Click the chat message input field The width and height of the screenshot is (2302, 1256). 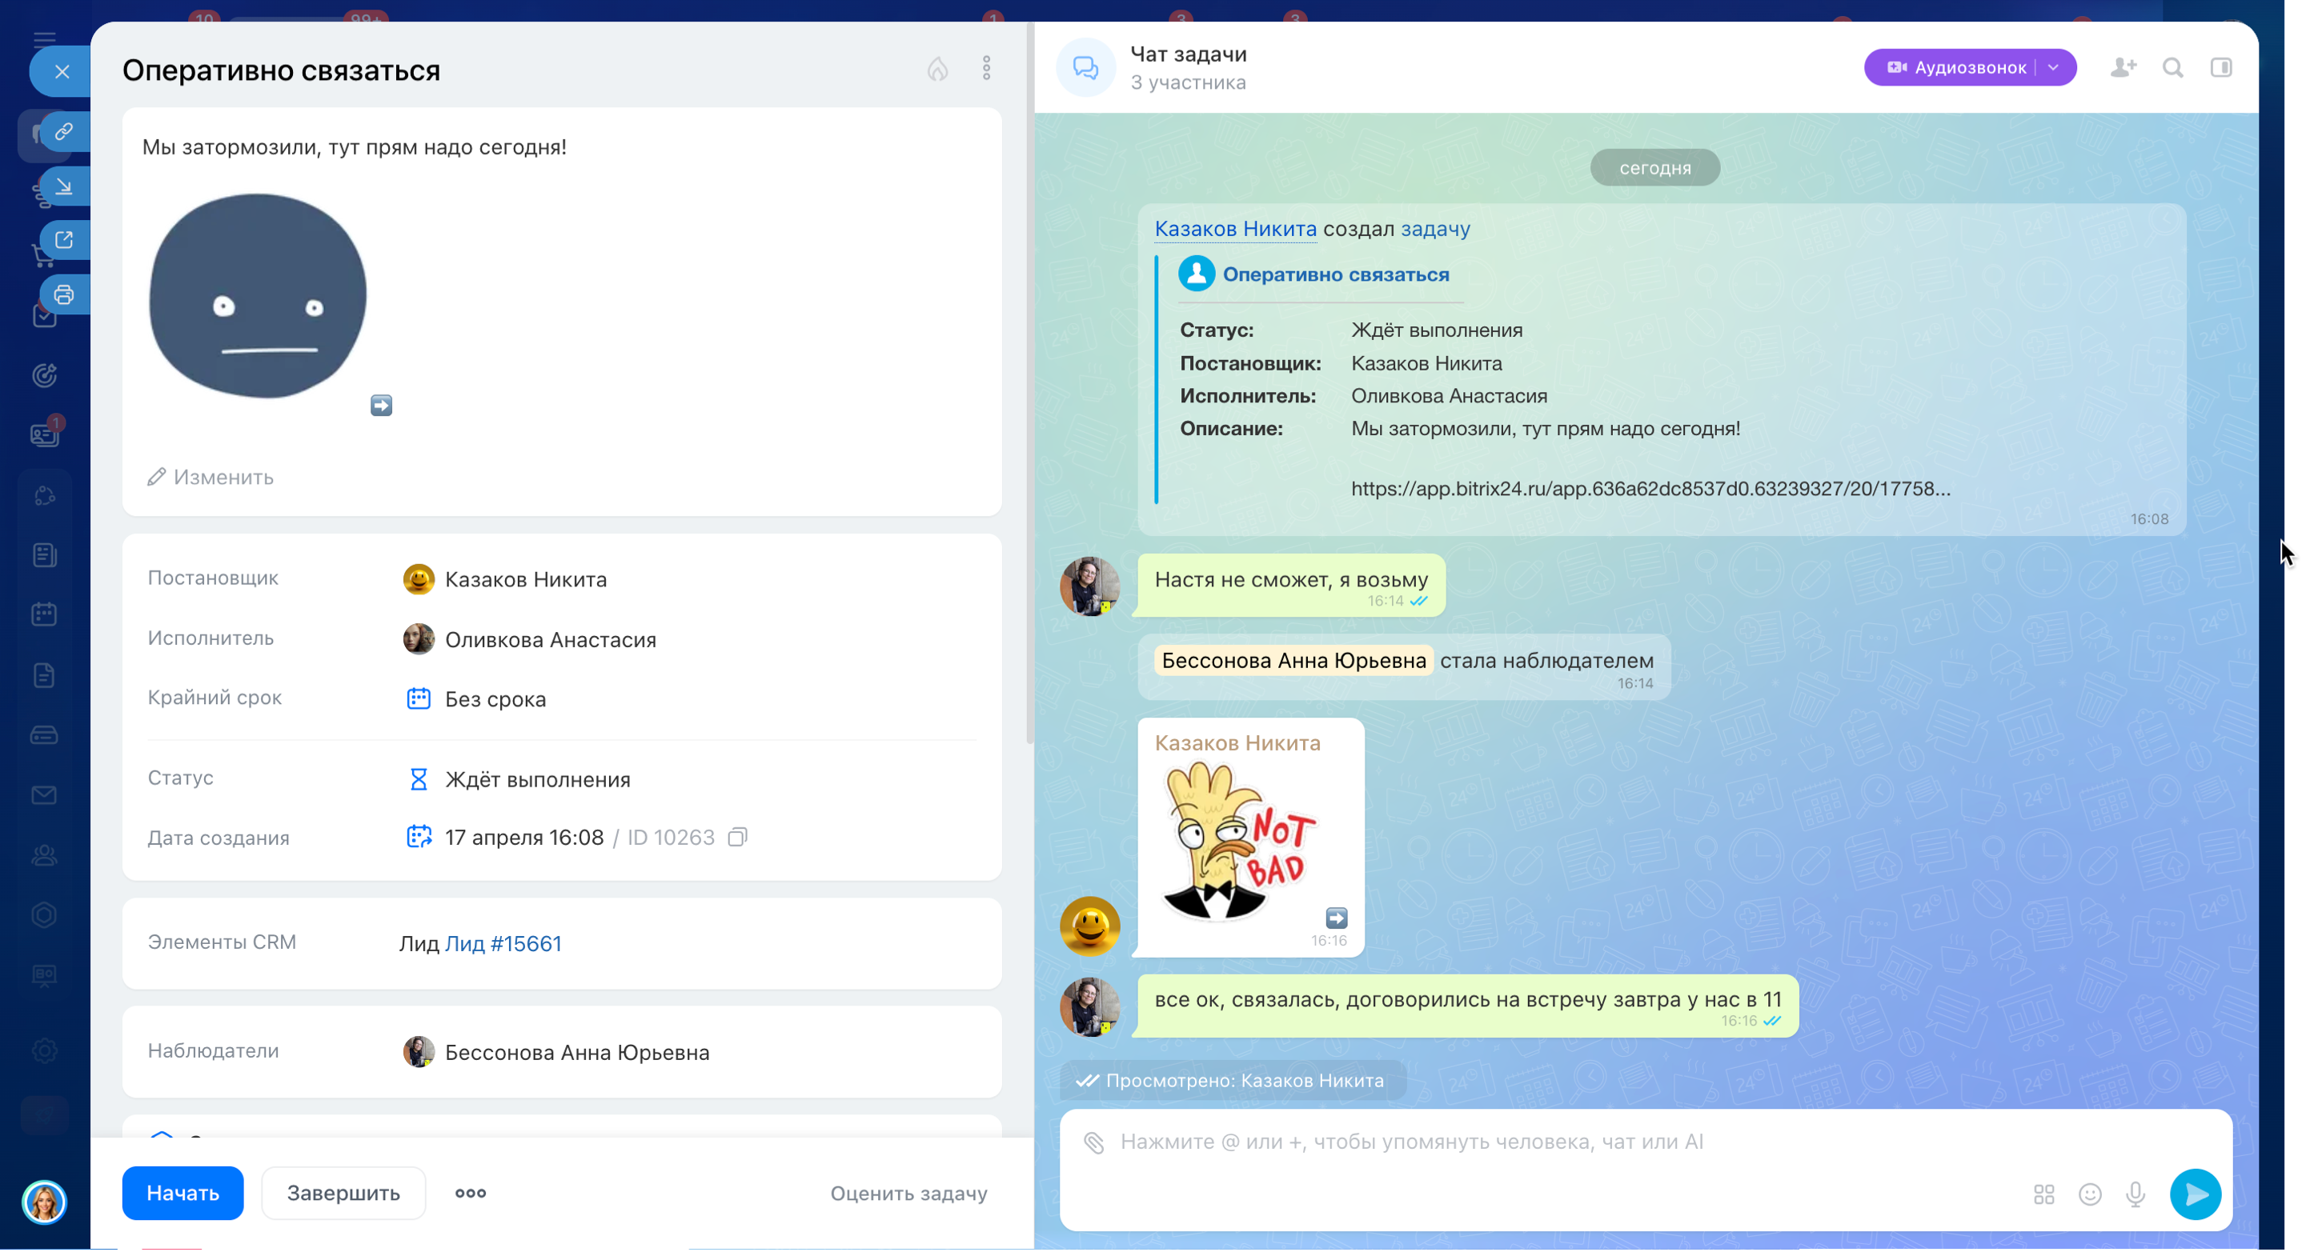click(1519, 1142)
